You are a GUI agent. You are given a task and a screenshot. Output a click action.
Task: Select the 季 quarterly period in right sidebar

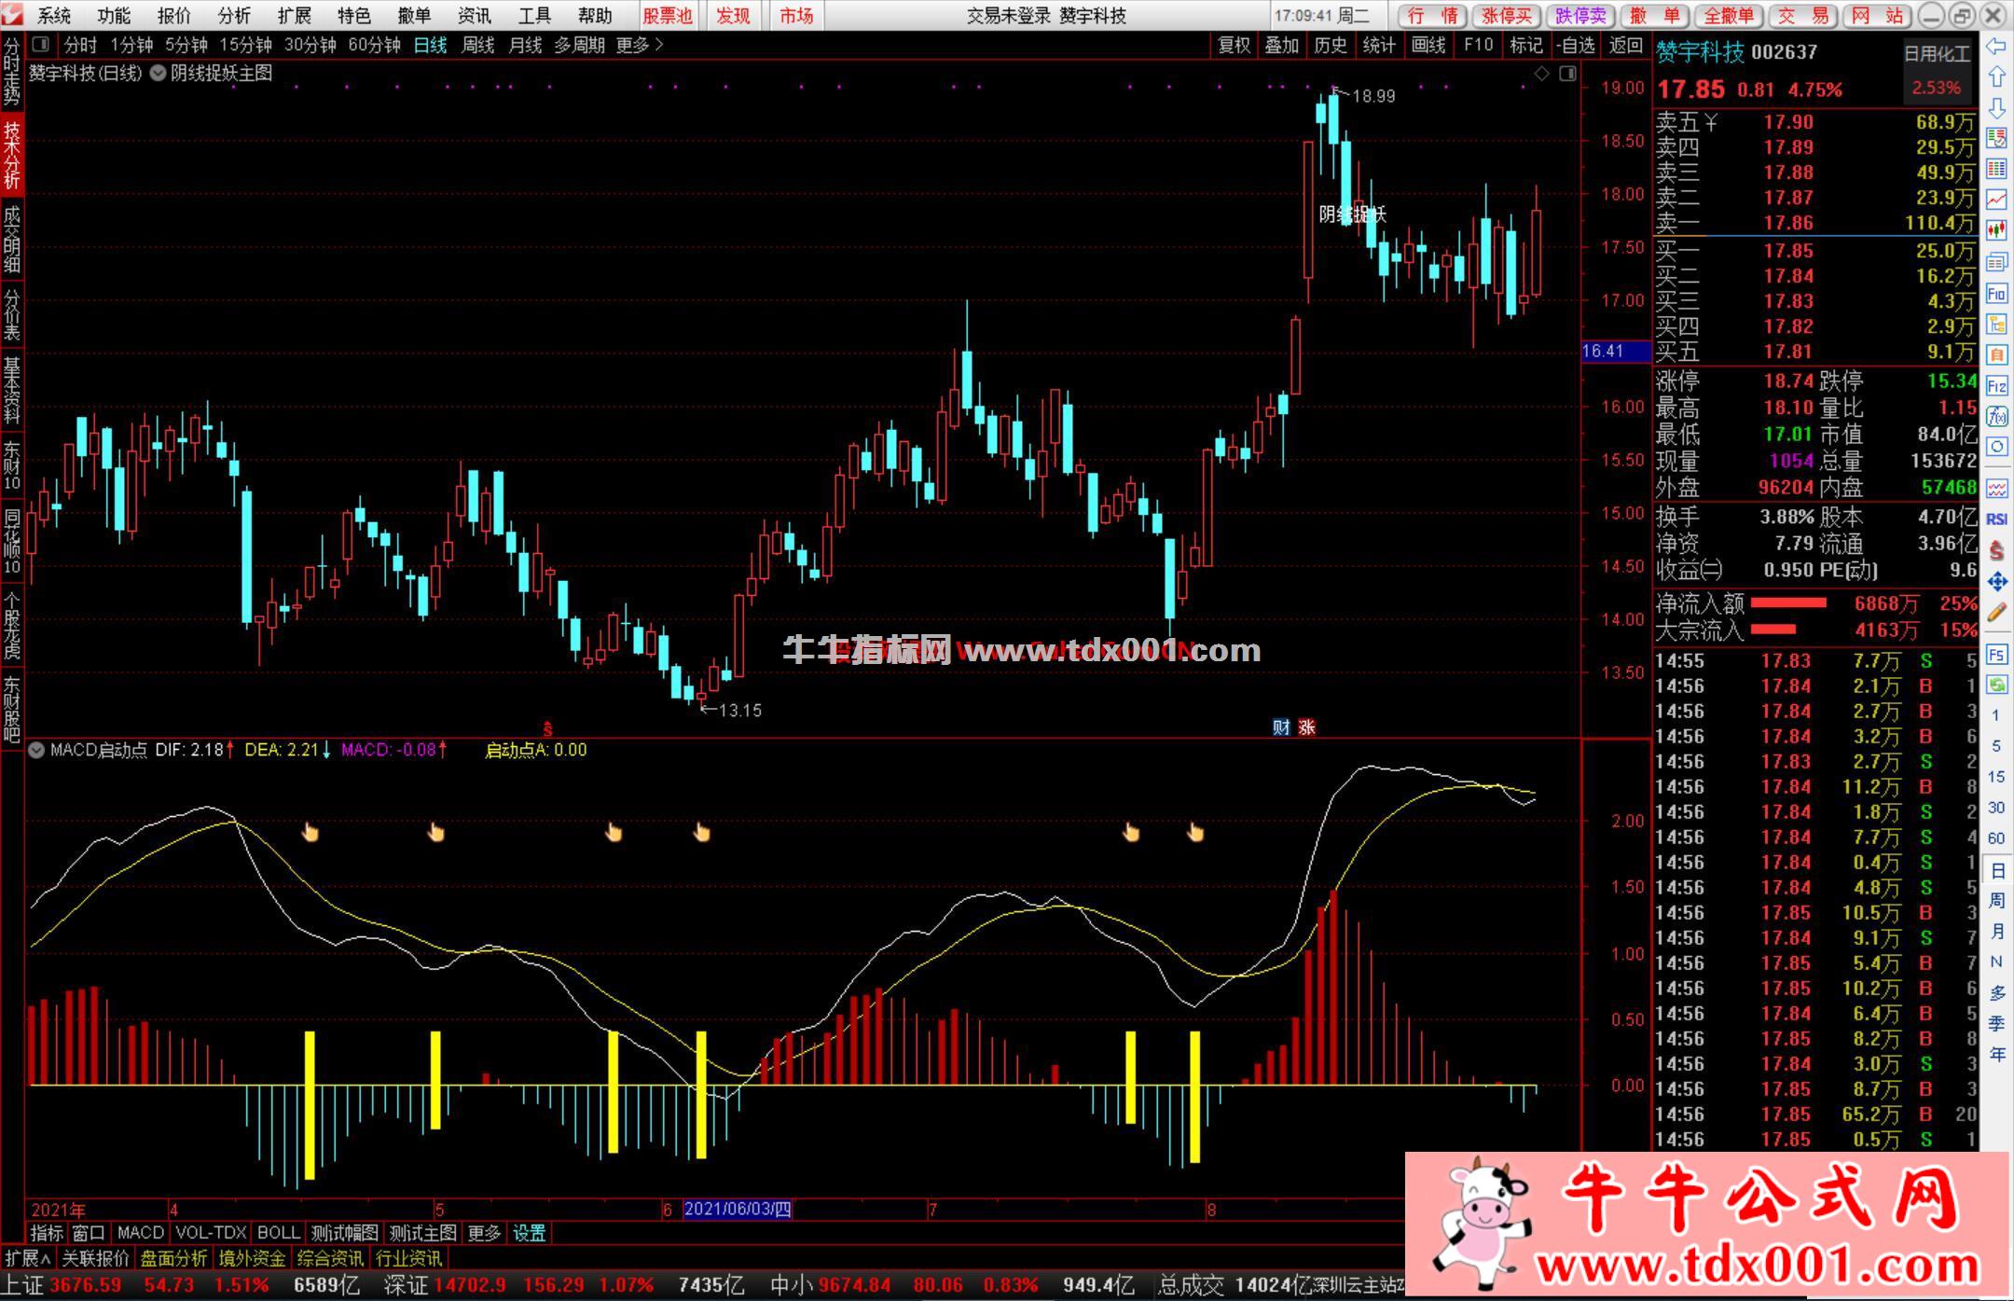[x=1996, y=1023]
